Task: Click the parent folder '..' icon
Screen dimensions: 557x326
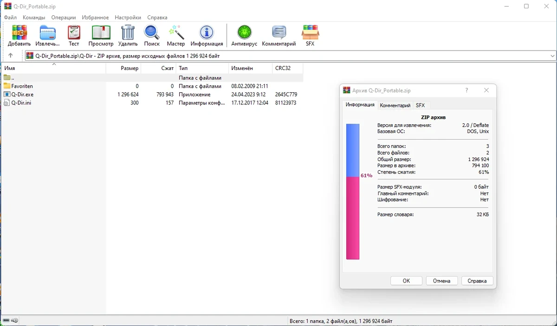Action: tap(7, 78)
